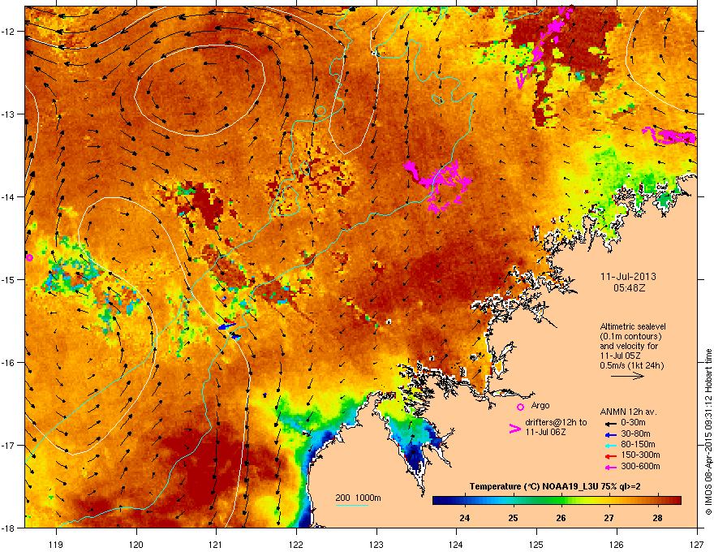Click the latitude axis label -12
Image resolution: width=714 pixels, height=552 pixels.
[x=8, y=32]
